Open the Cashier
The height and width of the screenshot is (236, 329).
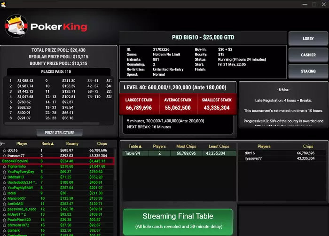308,55
